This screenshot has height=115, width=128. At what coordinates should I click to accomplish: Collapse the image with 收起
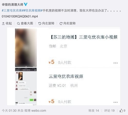(7, 23)
